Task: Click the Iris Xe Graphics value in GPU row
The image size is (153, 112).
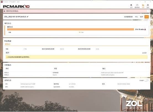Action: 27,87
